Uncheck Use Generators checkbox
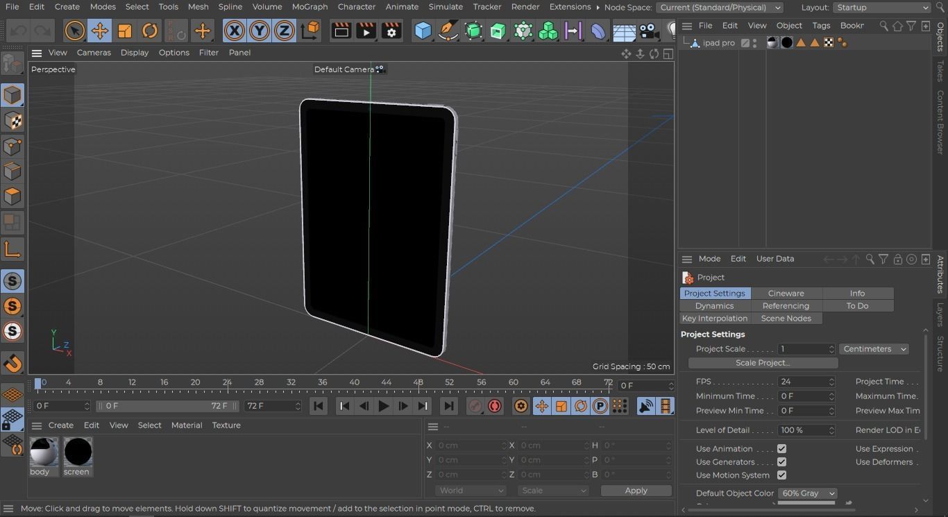This screenshot has width=948, height=517. click(781, 462)
